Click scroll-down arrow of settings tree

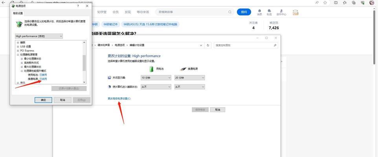click(x=84, y=82)
